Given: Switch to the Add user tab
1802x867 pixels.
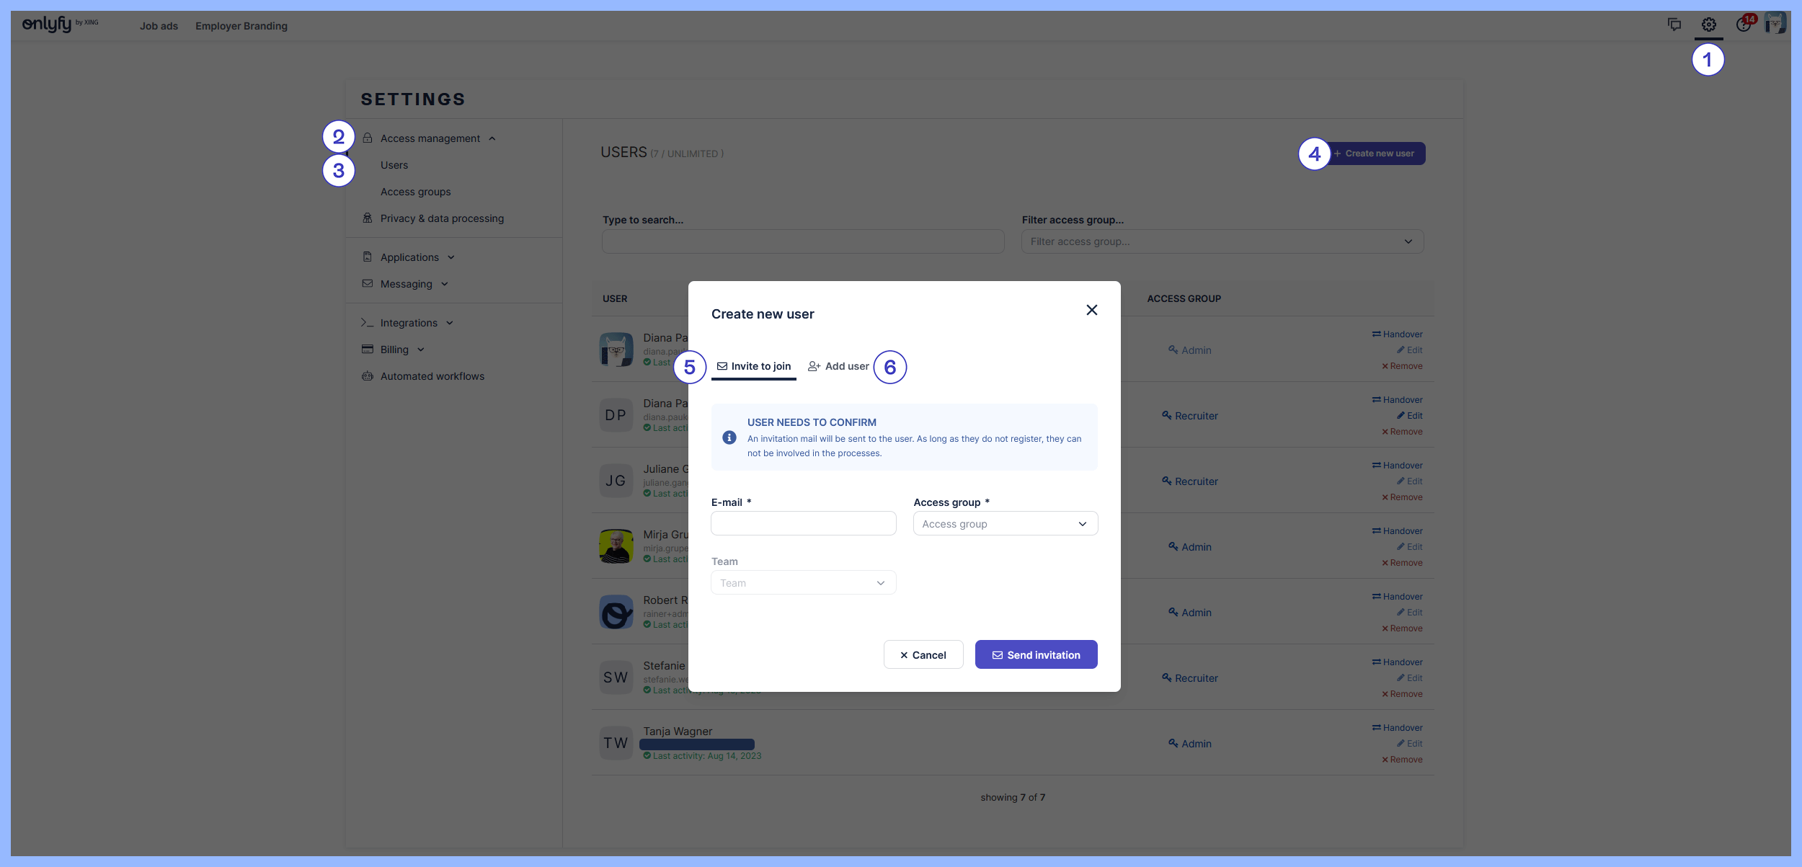Looking at the screenshot, I should pyautogui.click(x=838, y=366).
